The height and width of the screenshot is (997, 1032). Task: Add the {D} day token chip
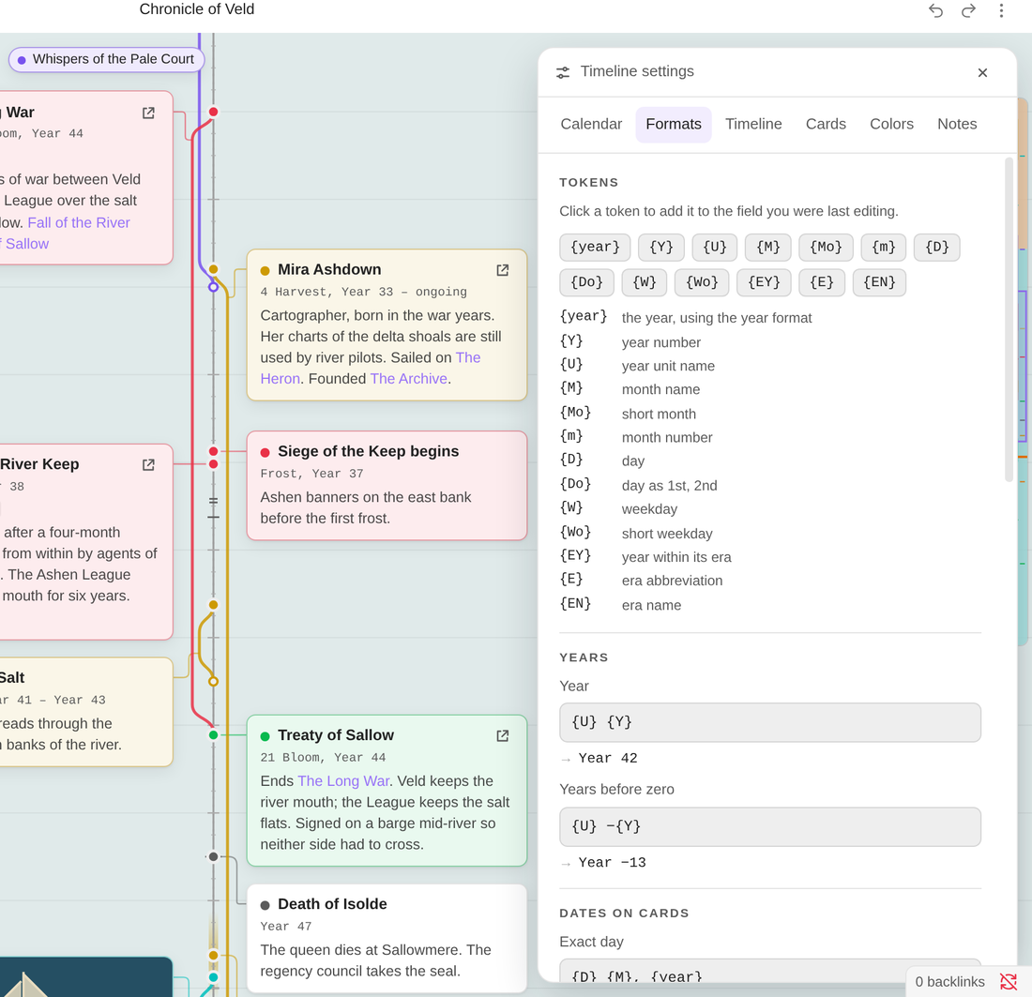(936, 248)
